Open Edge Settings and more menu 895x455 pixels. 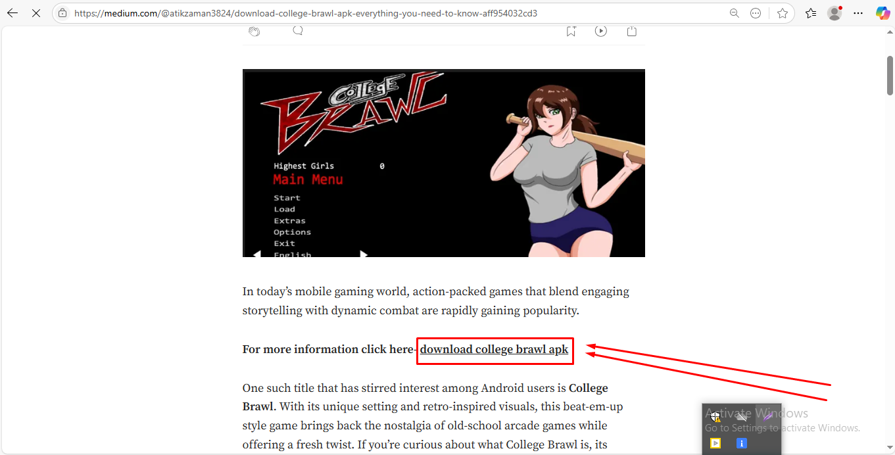[x=858, y=13]
